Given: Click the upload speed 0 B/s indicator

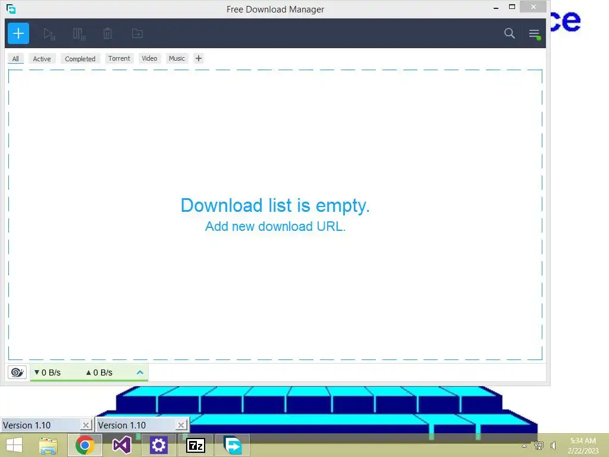Looking at the screenshot, I should [99, 373].
